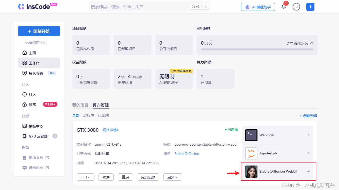The height and width of the screenshot is (190, 339).
Task: Open the 算力资源 已创建 card
Action: pos(216,79)
